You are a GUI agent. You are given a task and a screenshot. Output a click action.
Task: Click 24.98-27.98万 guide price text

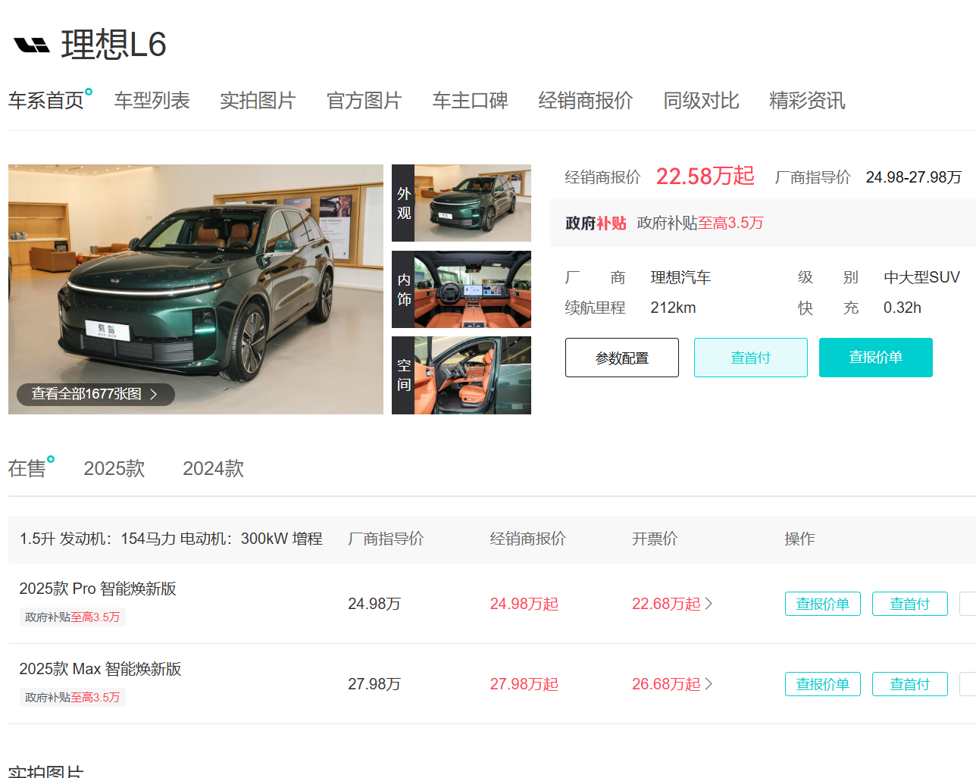[914, 177]
